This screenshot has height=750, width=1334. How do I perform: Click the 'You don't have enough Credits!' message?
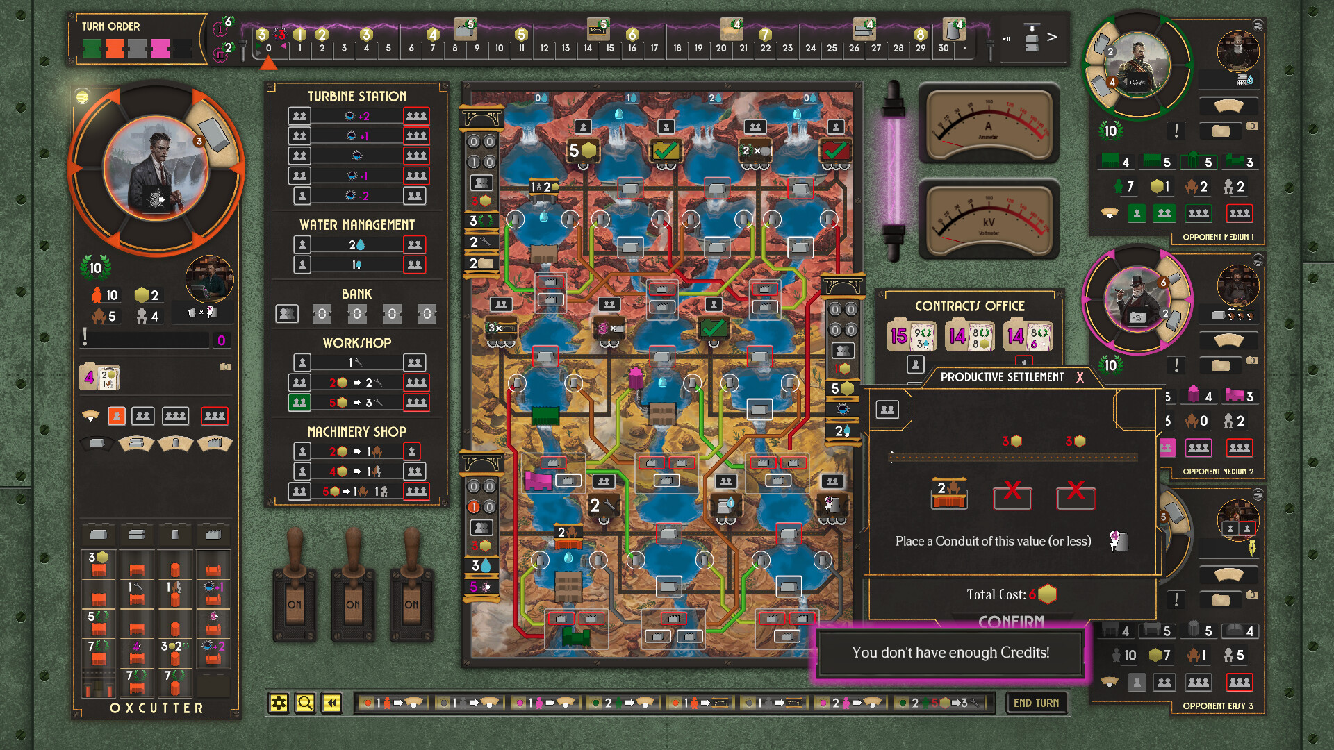tap(950, 653)
